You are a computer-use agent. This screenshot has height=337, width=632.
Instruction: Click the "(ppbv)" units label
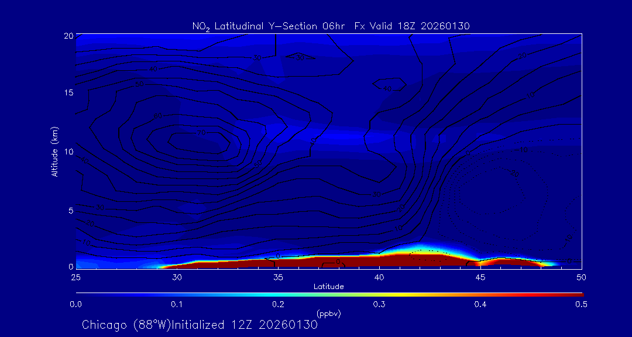(329, 313)
